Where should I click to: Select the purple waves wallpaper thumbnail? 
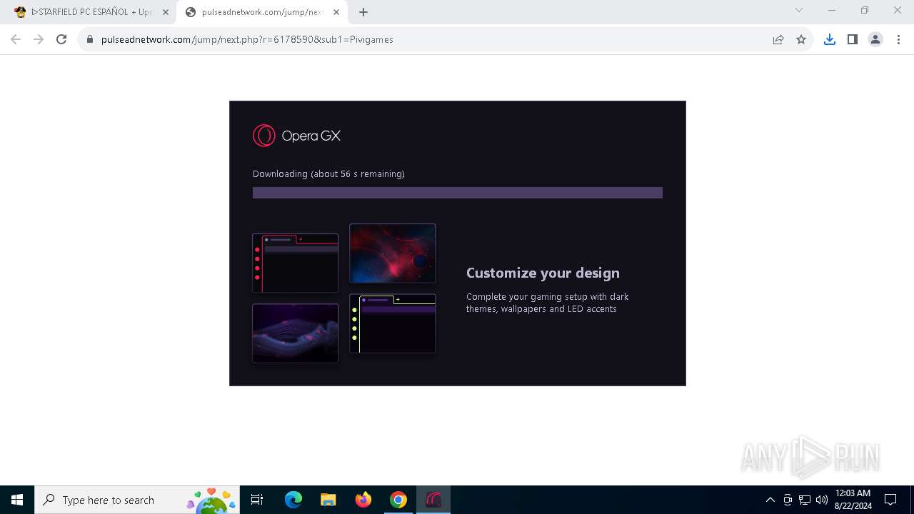[x=295, y=333]
